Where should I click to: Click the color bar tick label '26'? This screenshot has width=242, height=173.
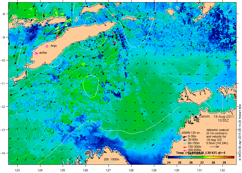pyautogui.click(x=191, y=163)
